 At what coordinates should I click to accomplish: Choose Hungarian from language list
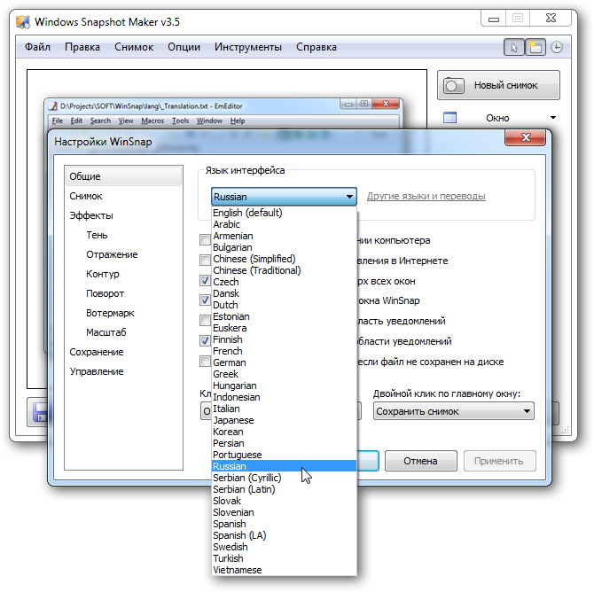(x=284, y=386)
